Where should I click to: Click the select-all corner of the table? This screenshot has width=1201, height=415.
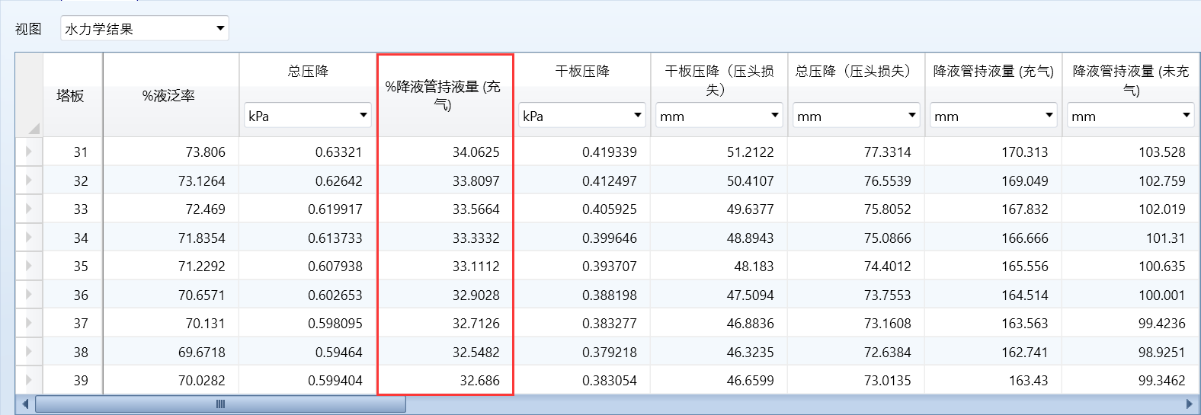click(x=30, y=95)
